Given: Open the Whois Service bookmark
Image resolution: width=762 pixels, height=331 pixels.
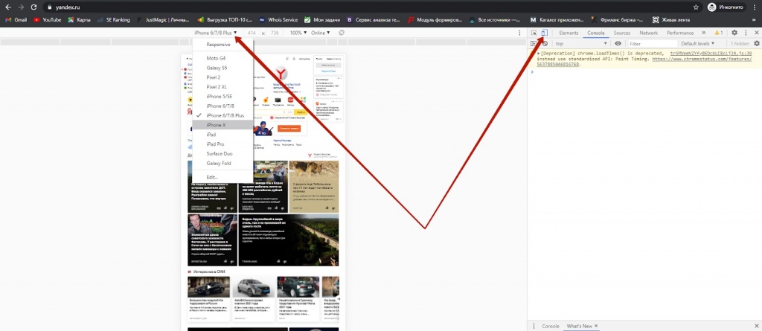Looking at the screenshot, I should 278,20.
